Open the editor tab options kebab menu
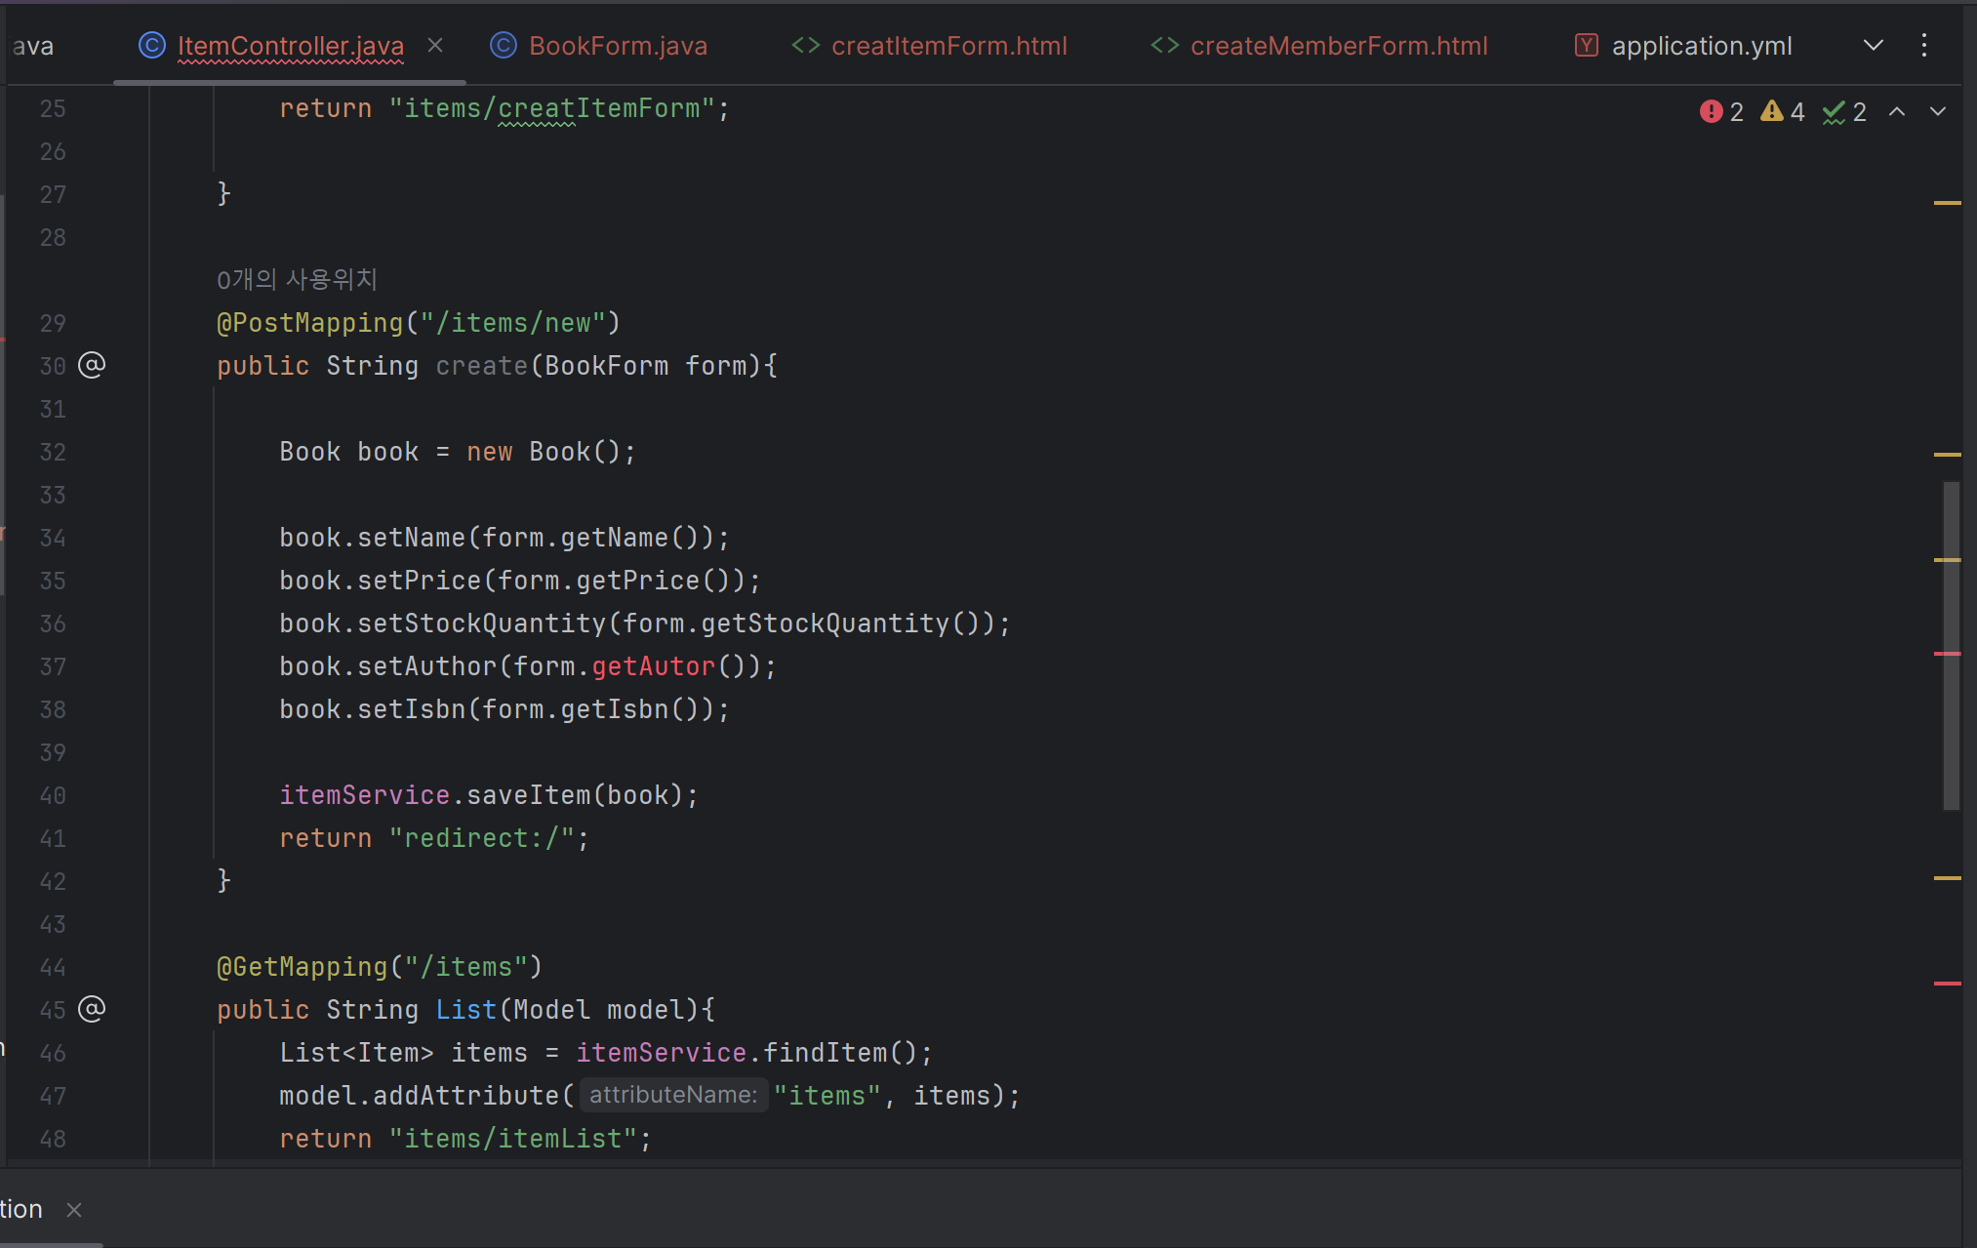The width and height of the screenshot is (1977, 1248). pyautogui.click(x=1923, y=45)
